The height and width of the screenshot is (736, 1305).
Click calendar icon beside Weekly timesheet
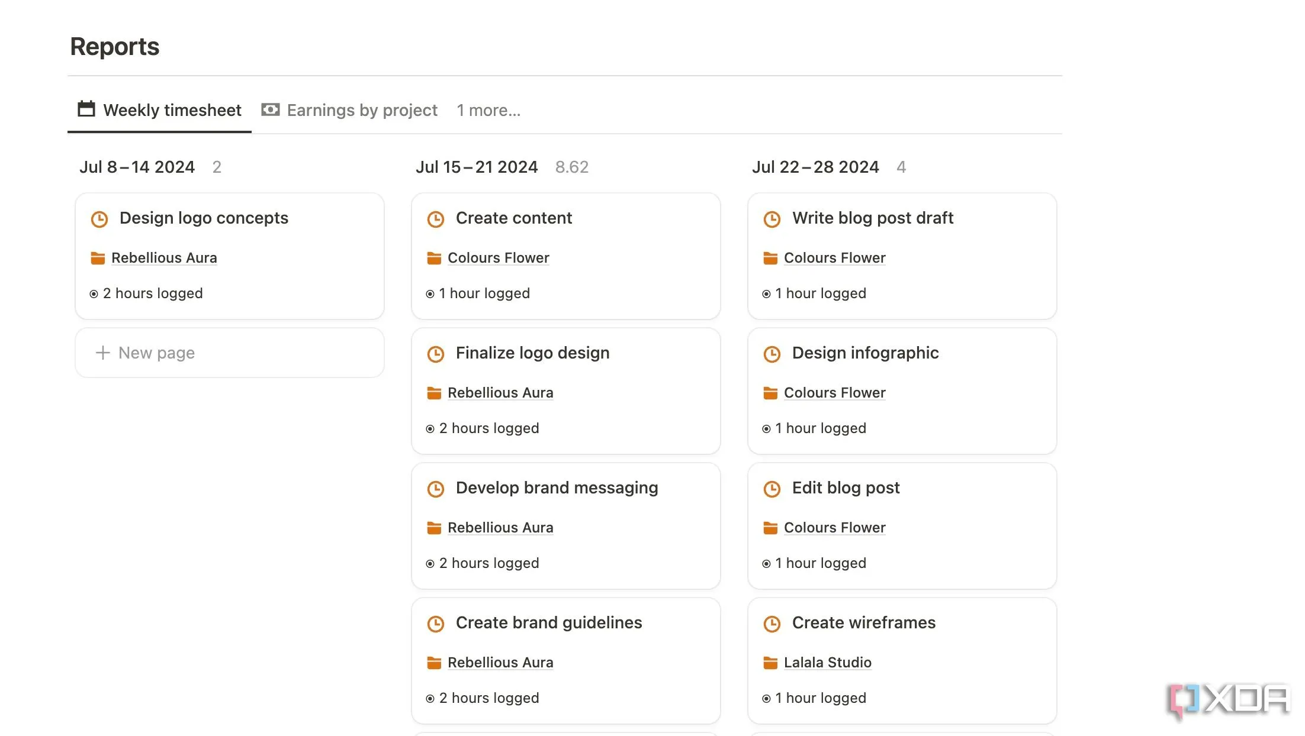click(86, 109)
